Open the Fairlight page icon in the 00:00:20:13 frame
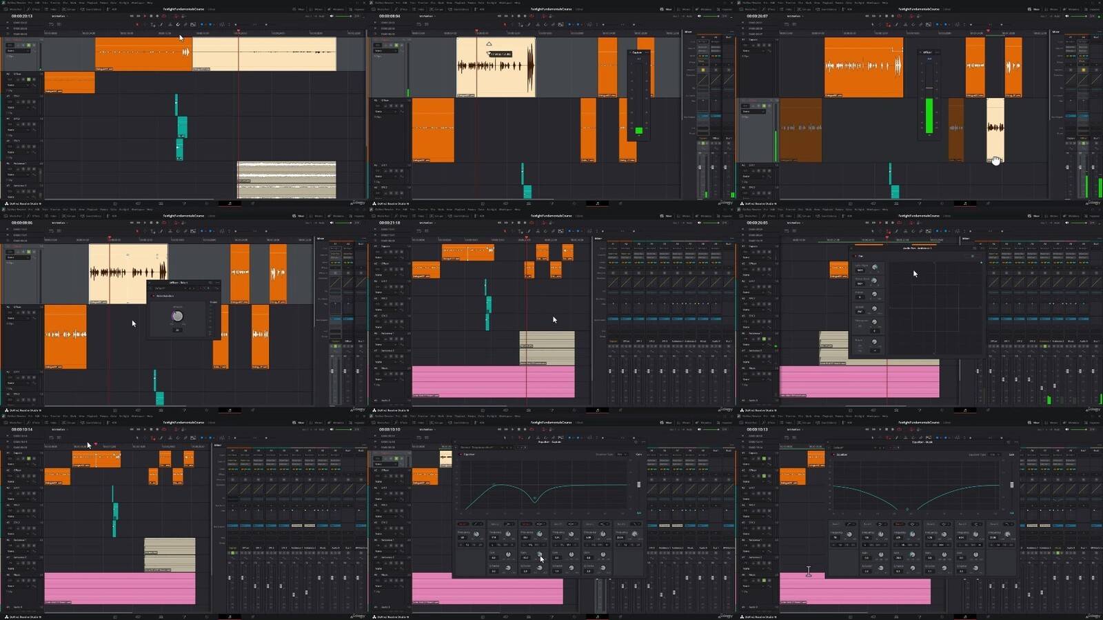 (x=230, y=203)
